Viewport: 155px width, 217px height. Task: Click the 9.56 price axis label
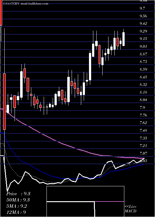point(143,16)
